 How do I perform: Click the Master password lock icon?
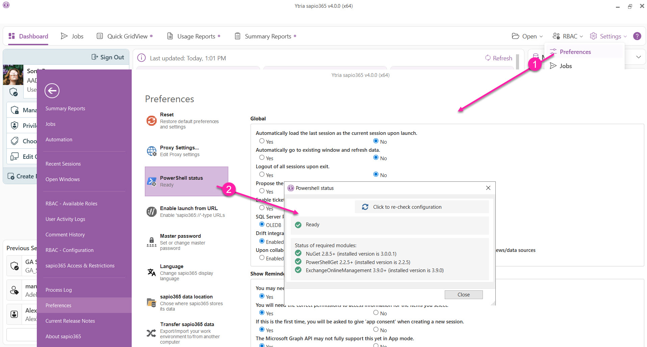(151, 242)
